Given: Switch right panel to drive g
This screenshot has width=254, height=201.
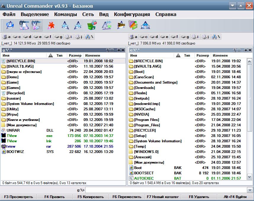Looking at the screenshot, I should (x=185, y=37).
